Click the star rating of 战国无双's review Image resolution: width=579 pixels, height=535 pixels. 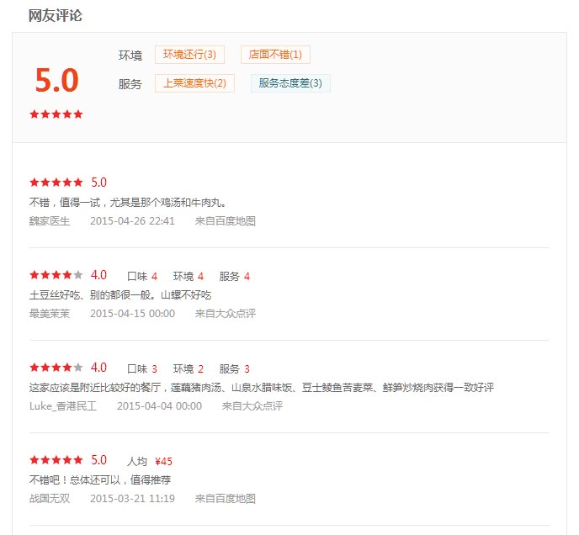point(56,460)
